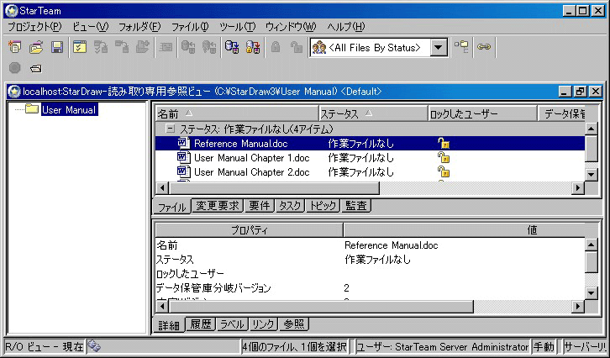This screenshot has width=610, height=358.
Task: Select the 詳細 tab in lower pane
Action: [169, 325]
